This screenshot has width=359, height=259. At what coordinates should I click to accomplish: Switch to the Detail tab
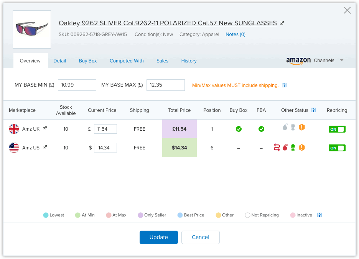pos(59,61)
